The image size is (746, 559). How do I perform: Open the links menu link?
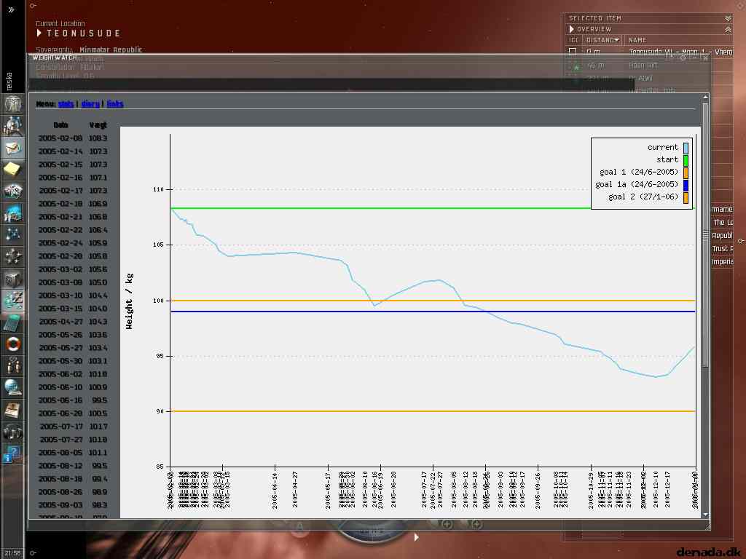pyautogui.click(x=114, y=103)
